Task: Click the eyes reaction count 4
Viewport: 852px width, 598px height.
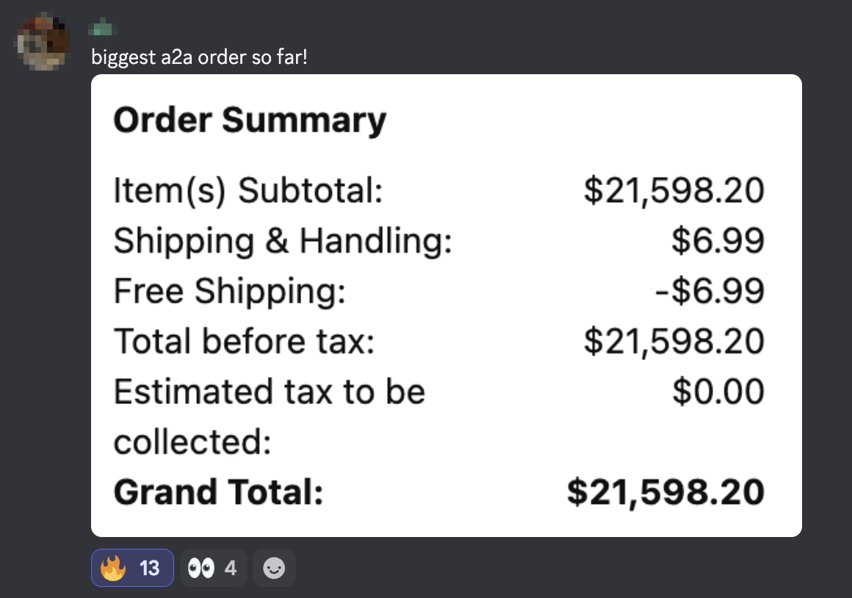Action: point(231,568)
